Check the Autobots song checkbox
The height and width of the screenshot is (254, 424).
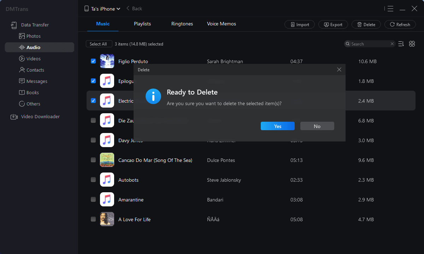pos(93,180)
